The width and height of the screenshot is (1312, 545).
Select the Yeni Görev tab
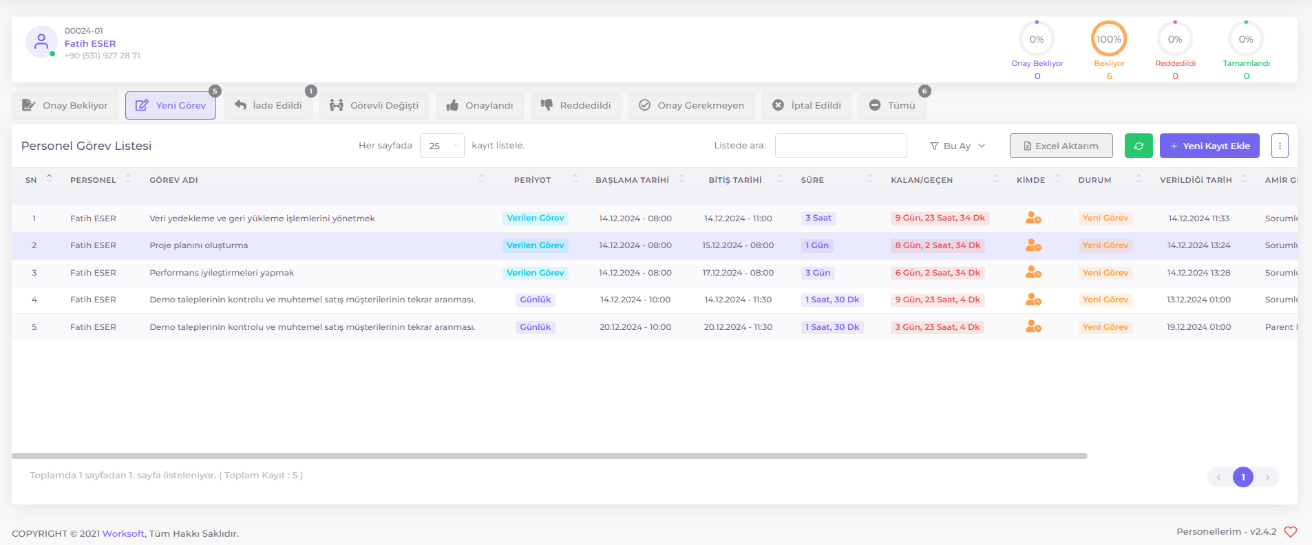click(x=171, y=105)
